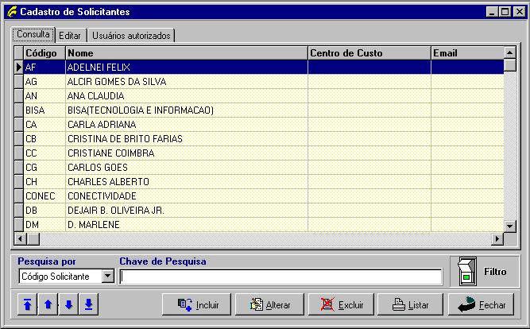This screenshot has width=530, height=329.
Task: Click the horizontal scrollbar left arrow
Action: [21, 238]
